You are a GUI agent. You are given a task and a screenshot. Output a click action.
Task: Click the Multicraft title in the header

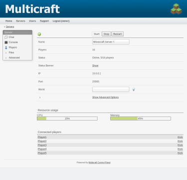pos(32,9)
